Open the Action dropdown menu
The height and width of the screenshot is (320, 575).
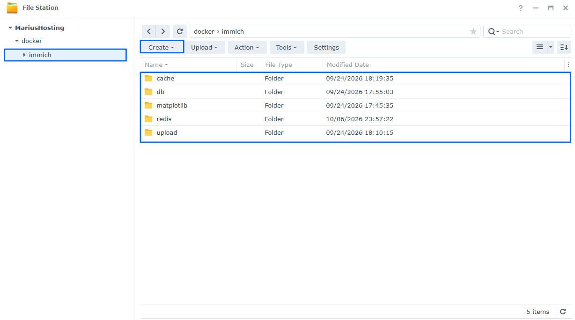(247, 47)
